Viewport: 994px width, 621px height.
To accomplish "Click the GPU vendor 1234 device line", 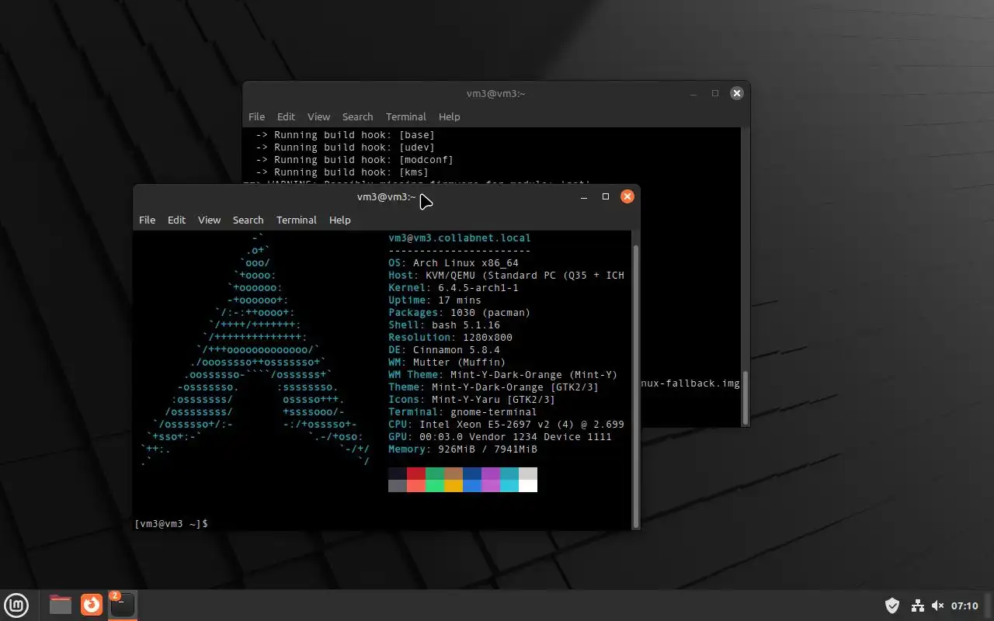I will point(500,437).
